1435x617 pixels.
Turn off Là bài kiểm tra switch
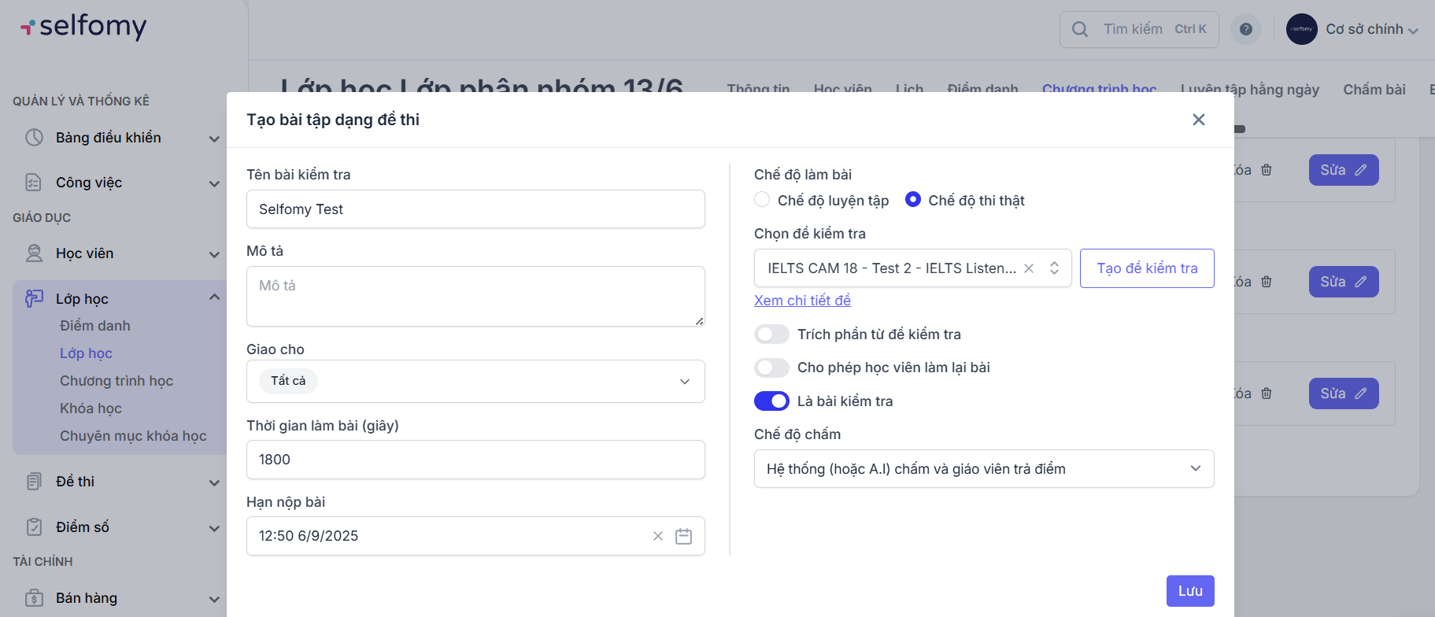pyautogui.click(x=771, y=401)
